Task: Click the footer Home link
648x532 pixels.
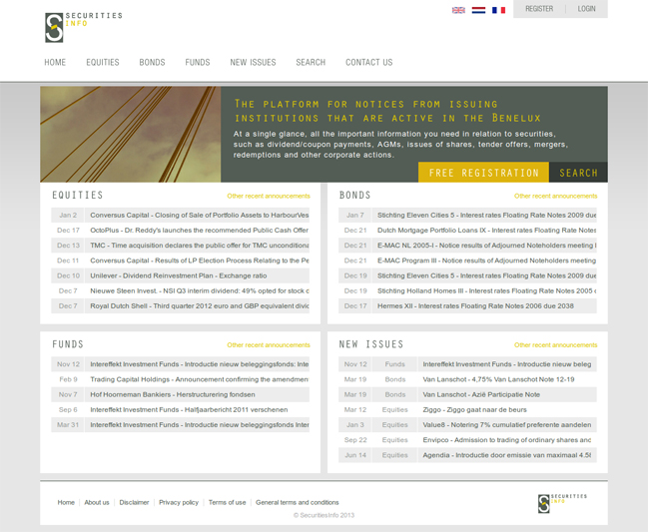Action: pos(66,502)
